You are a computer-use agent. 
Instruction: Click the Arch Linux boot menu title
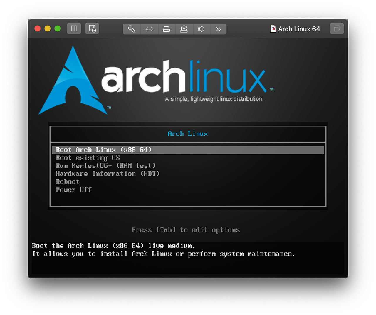[188, 134]
